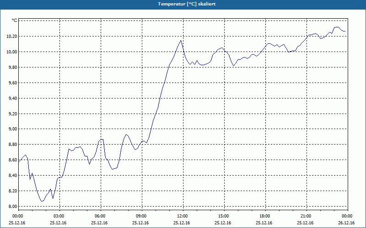This screenshot has width=366, height=228.
Task: Pick the 8,40 axis label
Action: tap(13, 175)
